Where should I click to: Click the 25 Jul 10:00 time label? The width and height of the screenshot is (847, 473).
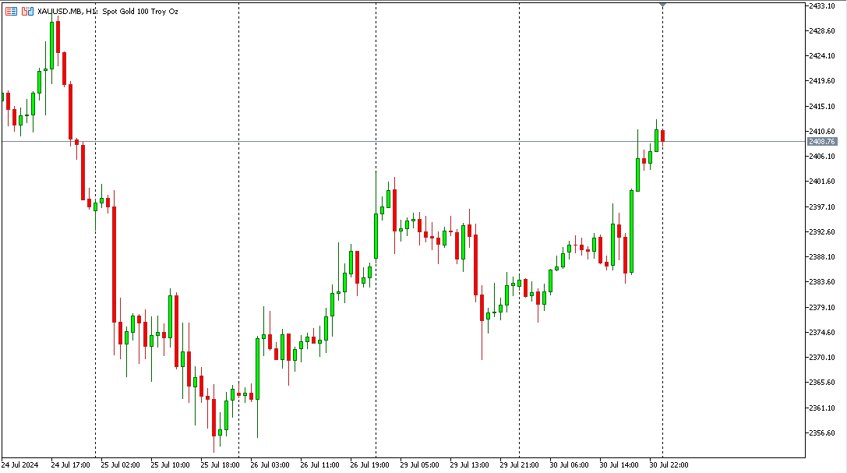(170, 465)
